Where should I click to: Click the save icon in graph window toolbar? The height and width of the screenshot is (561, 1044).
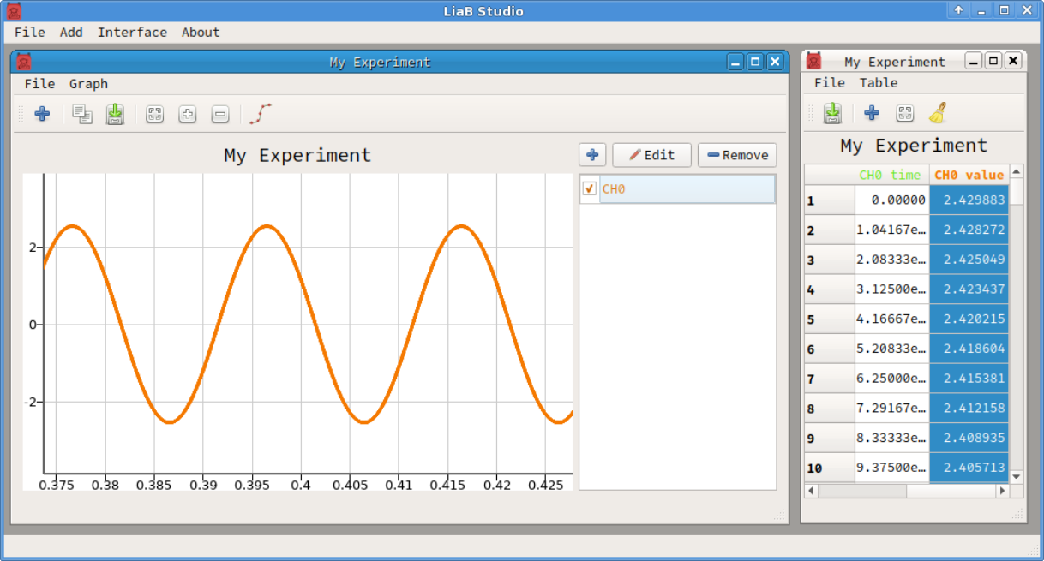[x=115, y=114]
